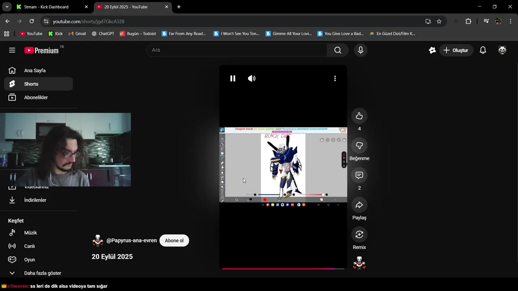Select Shorts in the sidebar
Image resolution: width=518 pixels, height=291 pixels.
(x=38, y=84)
